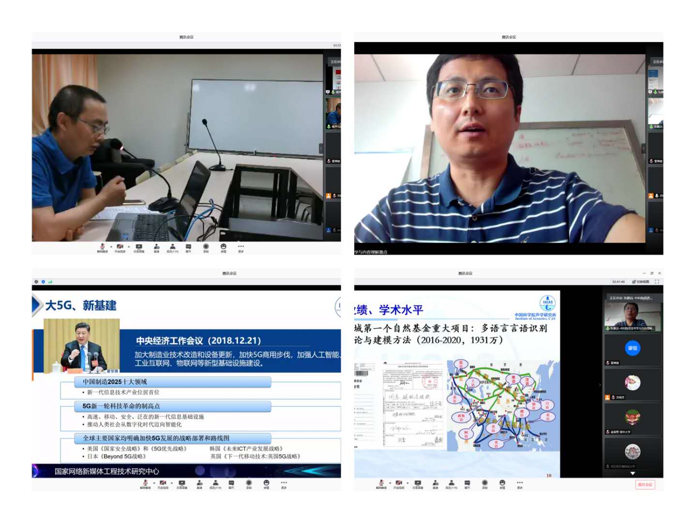The height and width of the screenshot is (523, 695).
Task: Open Chat in bottom-left meeting toolbar
Action: coord(231,483)
